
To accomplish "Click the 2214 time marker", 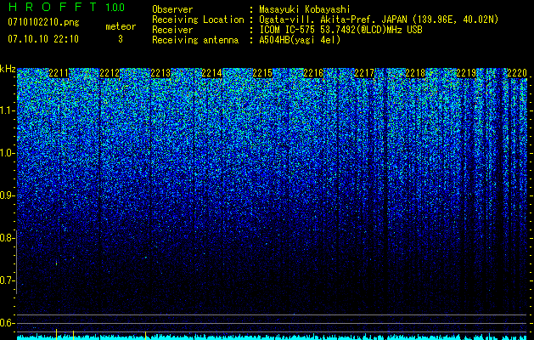I will pos(211,73).
